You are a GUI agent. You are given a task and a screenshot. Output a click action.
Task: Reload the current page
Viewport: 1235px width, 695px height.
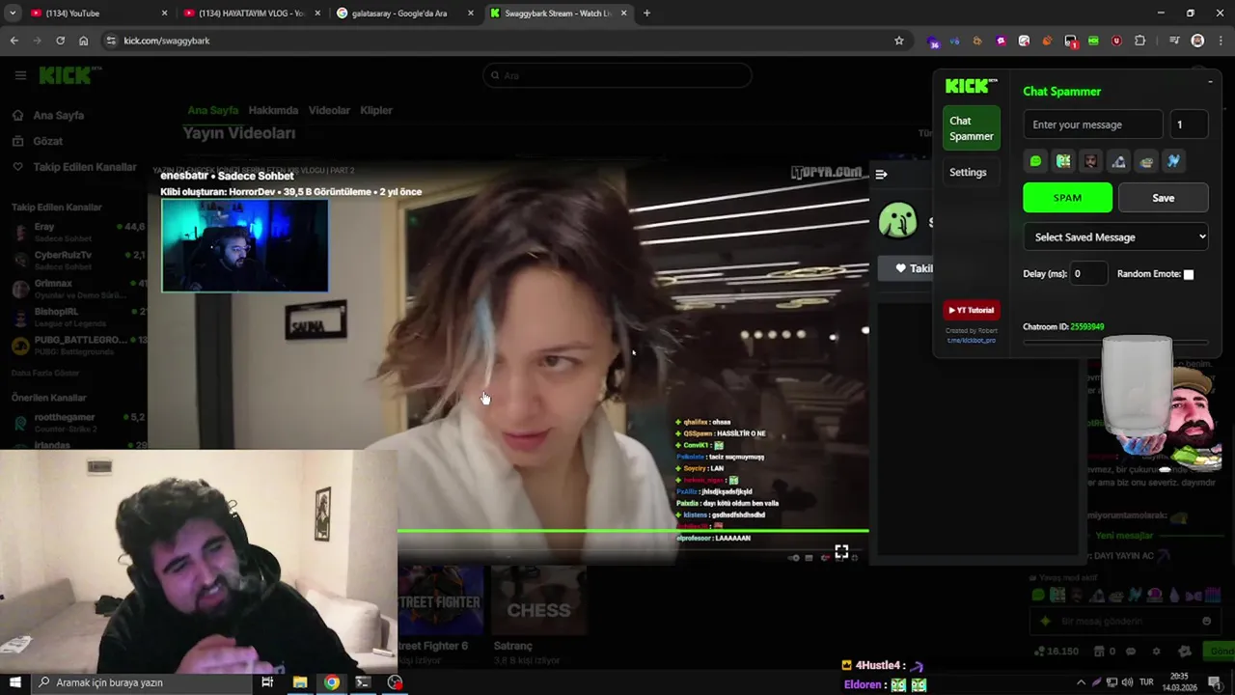[x=60, y=41]
